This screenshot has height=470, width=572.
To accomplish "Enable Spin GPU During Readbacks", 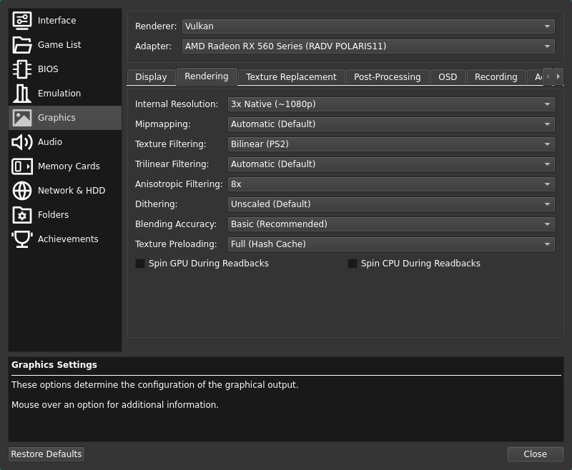I will pos(140,264).
